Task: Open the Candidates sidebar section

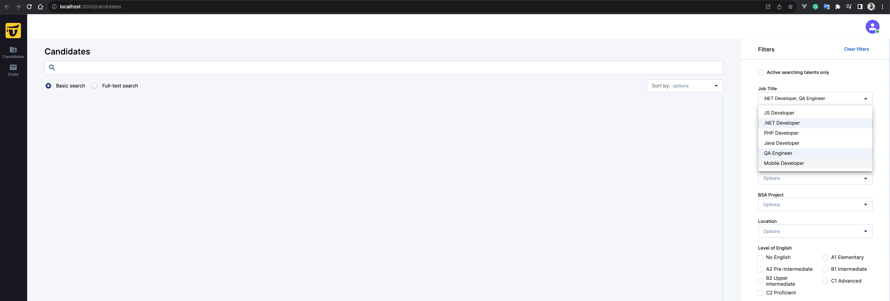Action: point(13,52)
